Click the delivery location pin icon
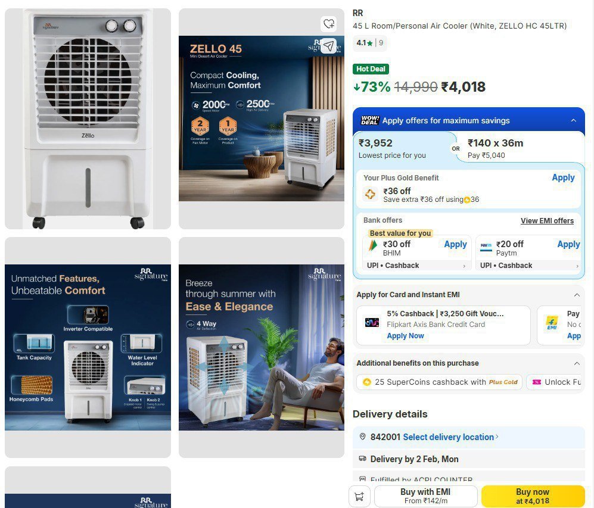 [362, 437]
